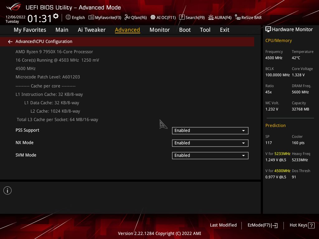
Task: Launch Qfan(F6) control
Action: point(136,17)
